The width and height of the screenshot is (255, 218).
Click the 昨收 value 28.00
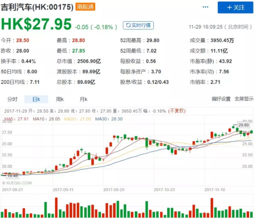point(22,51)
